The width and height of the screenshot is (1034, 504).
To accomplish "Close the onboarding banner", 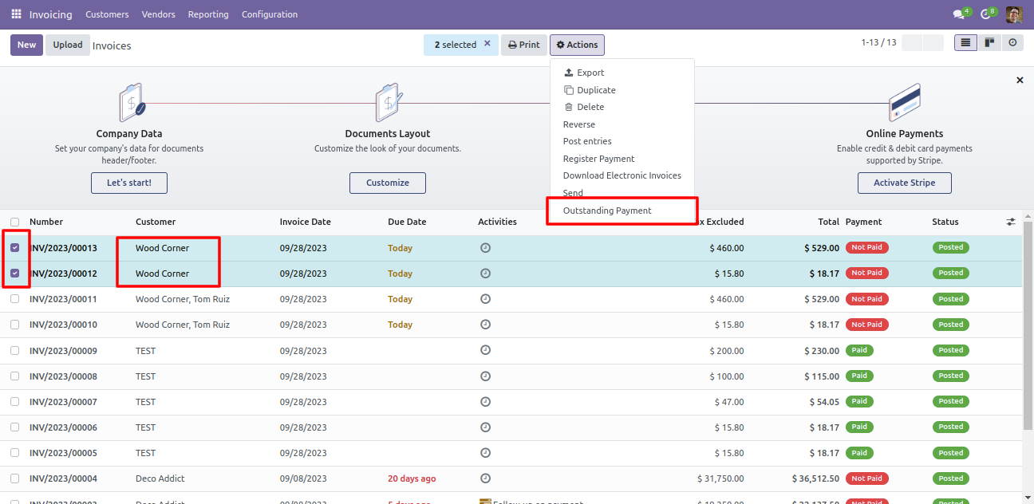I will [x=1020, y=81].
